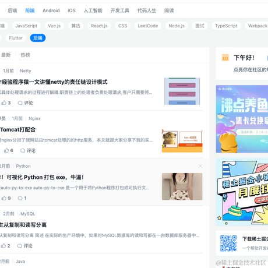Filter by the Flutter tag
268x268 pixels.
(16, 38)
